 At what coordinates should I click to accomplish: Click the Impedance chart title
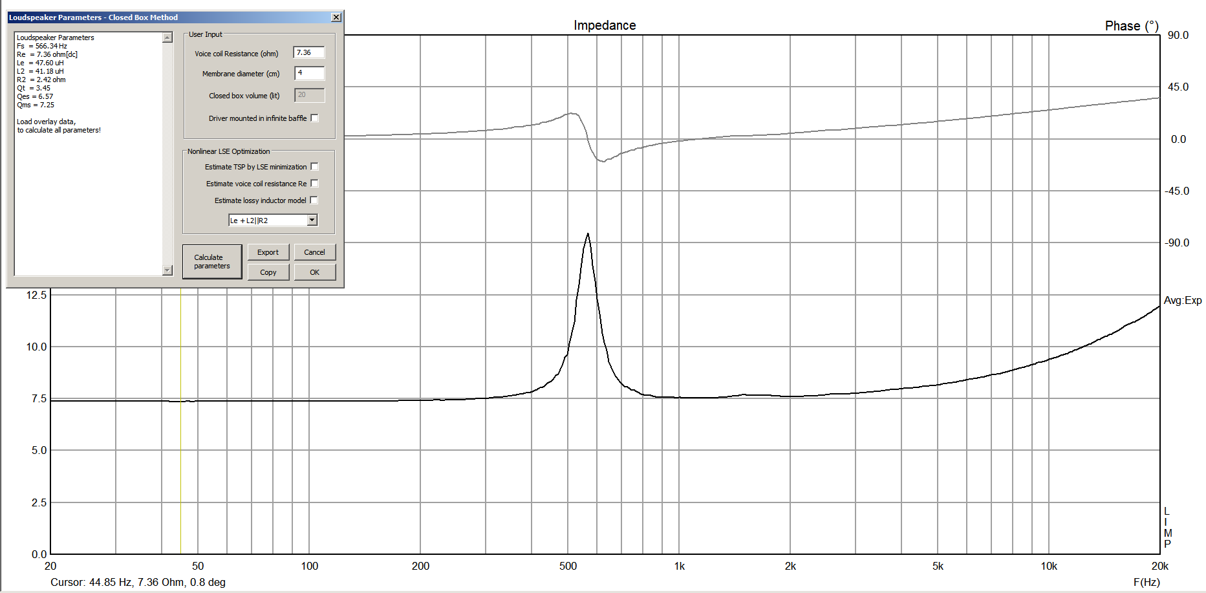pyautogui.click(x=605, y=25)
